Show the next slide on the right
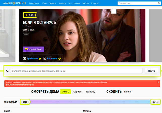162x113 pixels. coord(156,35)
